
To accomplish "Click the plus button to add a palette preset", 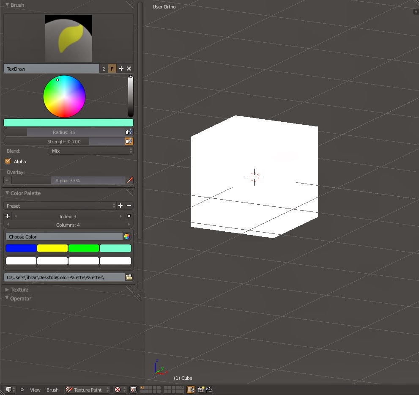I will click(x=120, y=206).
